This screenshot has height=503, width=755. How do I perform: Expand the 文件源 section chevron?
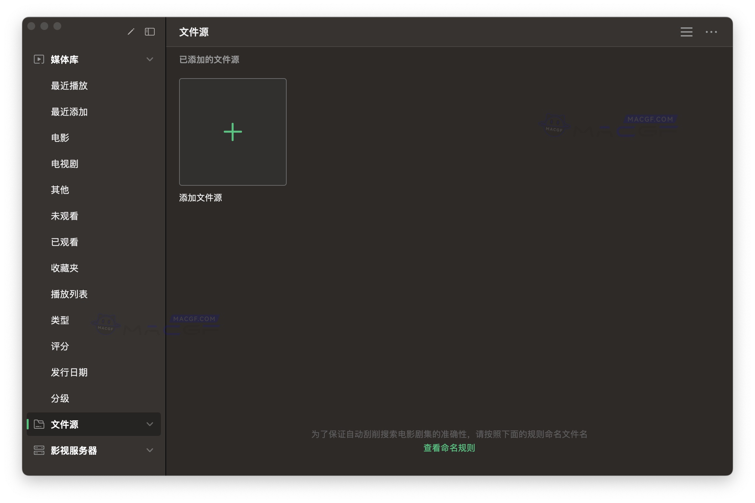(x=150, y=424)
